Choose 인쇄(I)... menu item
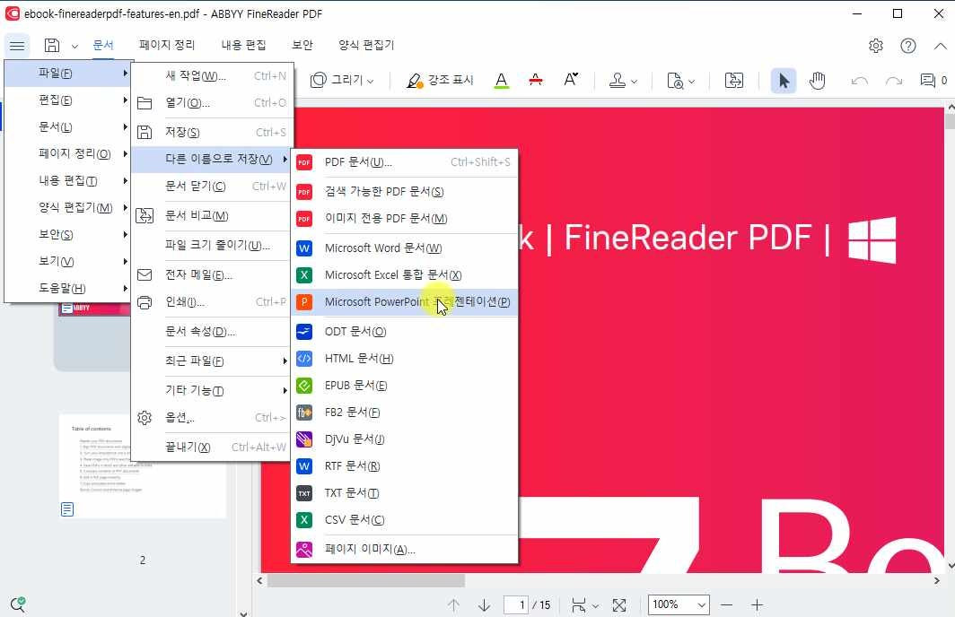Viewport: 955px width, 617px height. [211, 302]
